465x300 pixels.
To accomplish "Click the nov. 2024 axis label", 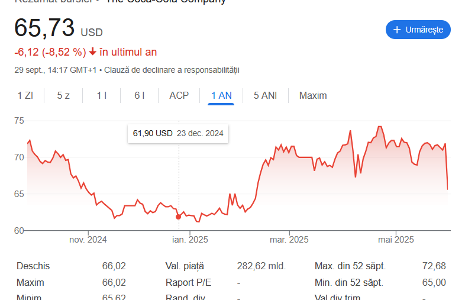I will tap(88, 240).
